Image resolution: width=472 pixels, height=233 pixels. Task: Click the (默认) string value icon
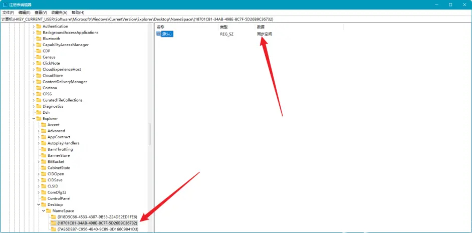pyautogui.click(x=159, y=34)
